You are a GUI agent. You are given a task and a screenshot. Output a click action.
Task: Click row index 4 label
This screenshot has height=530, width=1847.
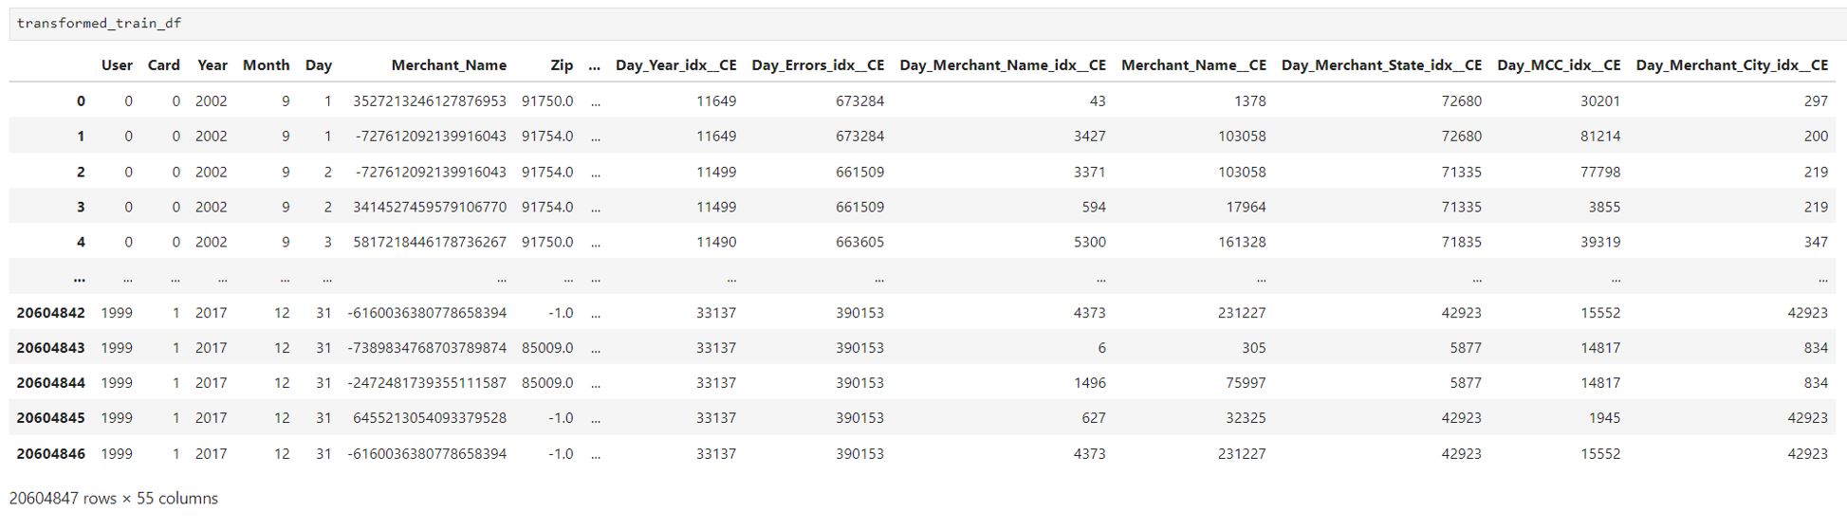[81, 243]
